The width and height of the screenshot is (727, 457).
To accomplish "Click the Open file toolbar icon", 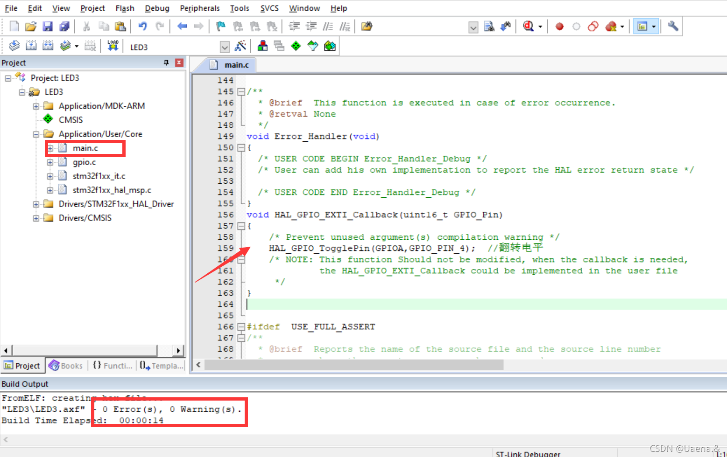I will tap(31, 27).
